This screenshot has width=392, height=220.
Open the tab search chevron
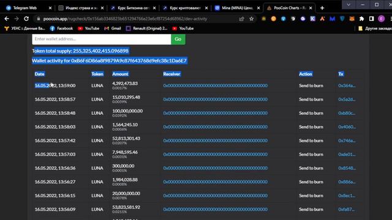tap(349, 4)
